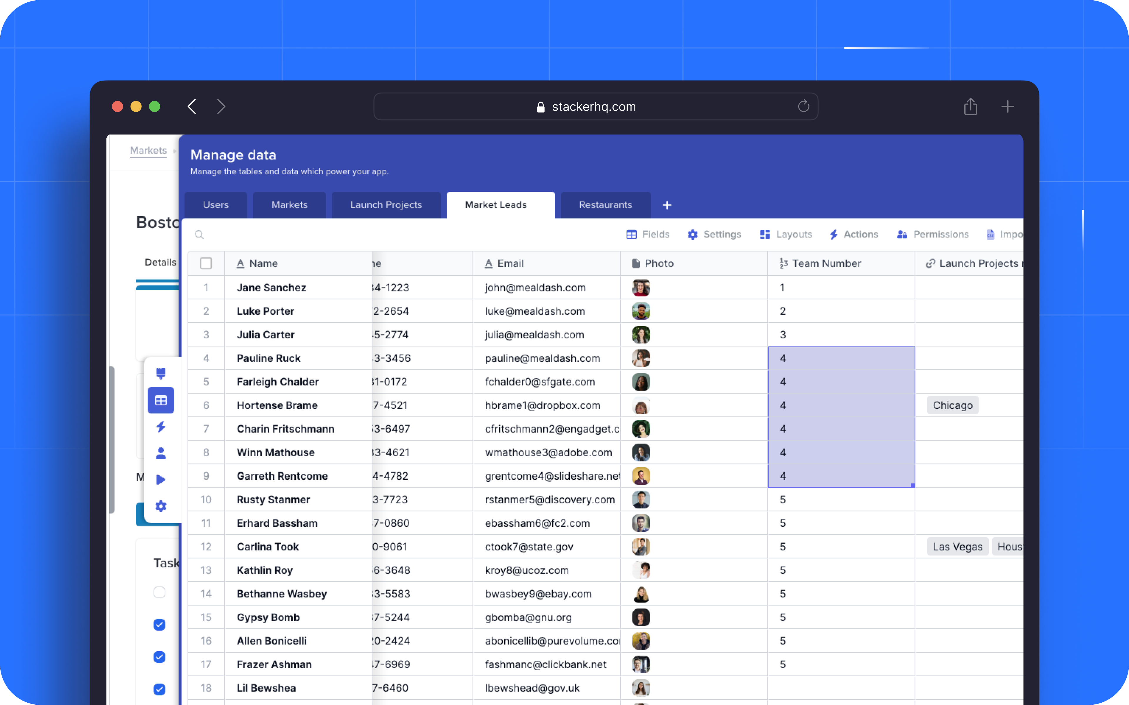The width and height of the screenshot is (1129, 705).
Task: Switch to the Launch Projects tab
Action: [386, 205]
